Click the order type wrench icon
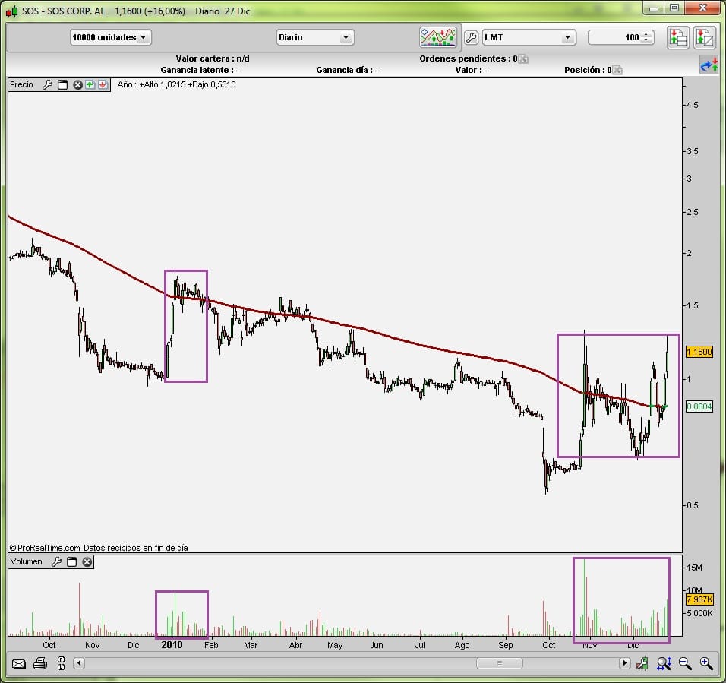Viewport: 726px width, 683px height. 470,37
